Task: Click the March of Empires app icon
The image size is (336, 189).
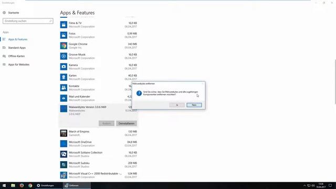Action: point(64,133)
